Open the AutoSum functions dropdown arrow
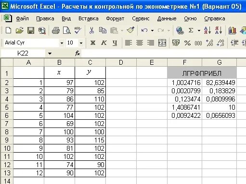 199,30
